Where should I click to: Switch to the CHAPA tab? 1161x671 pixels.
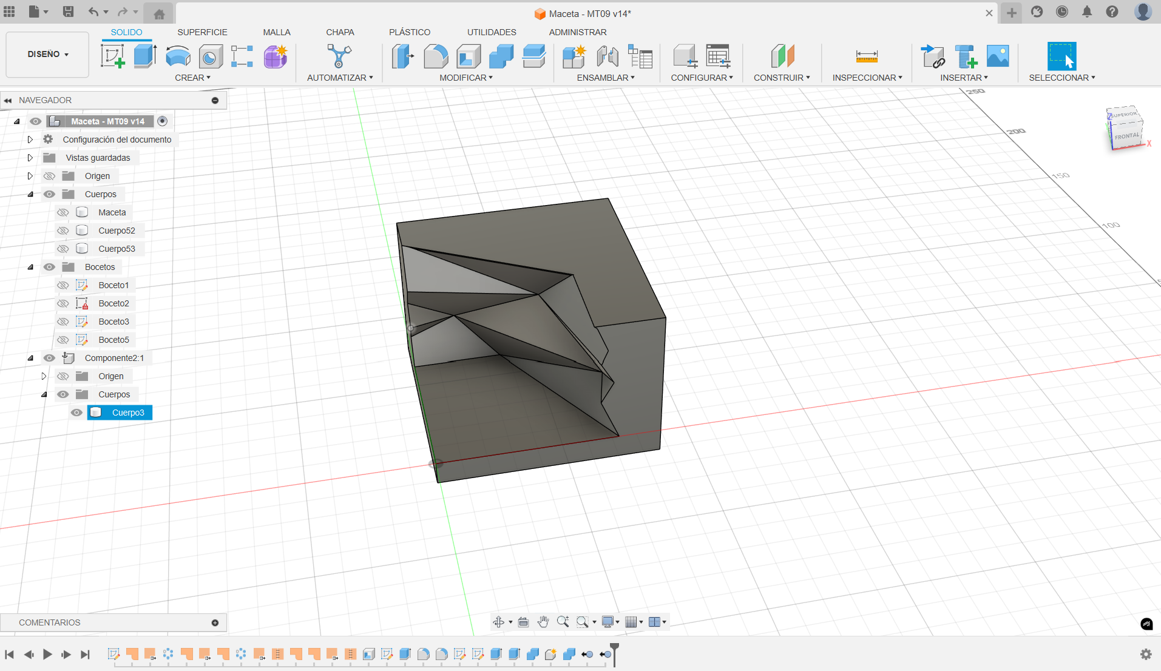coord(340,32)
